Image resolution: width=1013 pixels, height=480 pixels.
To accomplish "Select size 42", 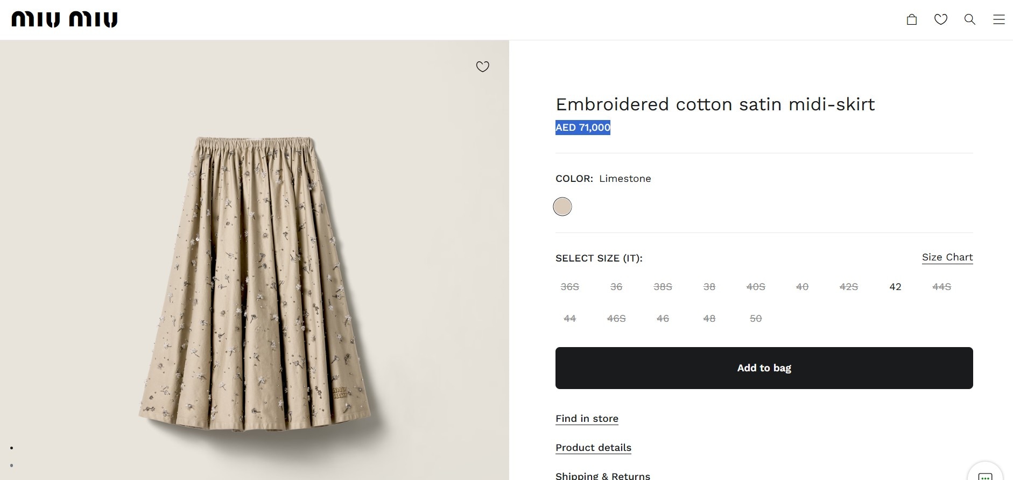I will 895,287.
